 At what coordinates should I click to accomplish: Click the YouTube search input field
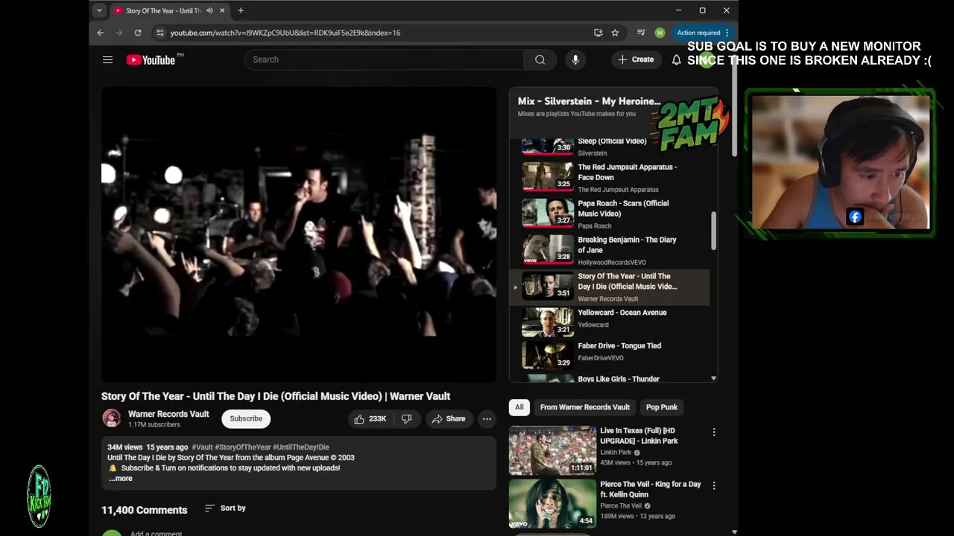[384, 60]
